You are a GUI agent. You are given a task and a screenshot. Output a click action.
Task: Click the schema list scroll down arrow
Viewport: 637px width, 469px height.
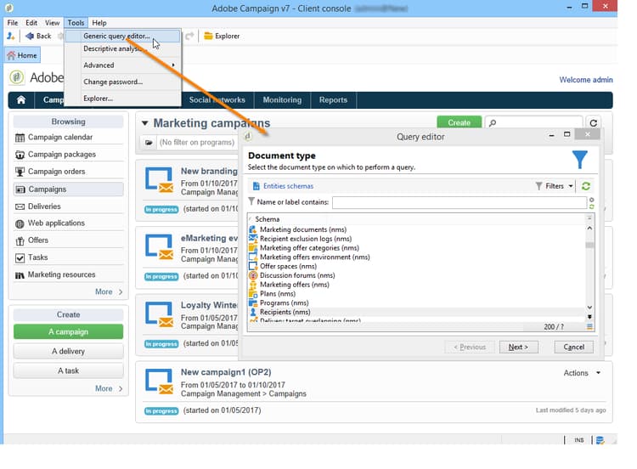(589, 308)
